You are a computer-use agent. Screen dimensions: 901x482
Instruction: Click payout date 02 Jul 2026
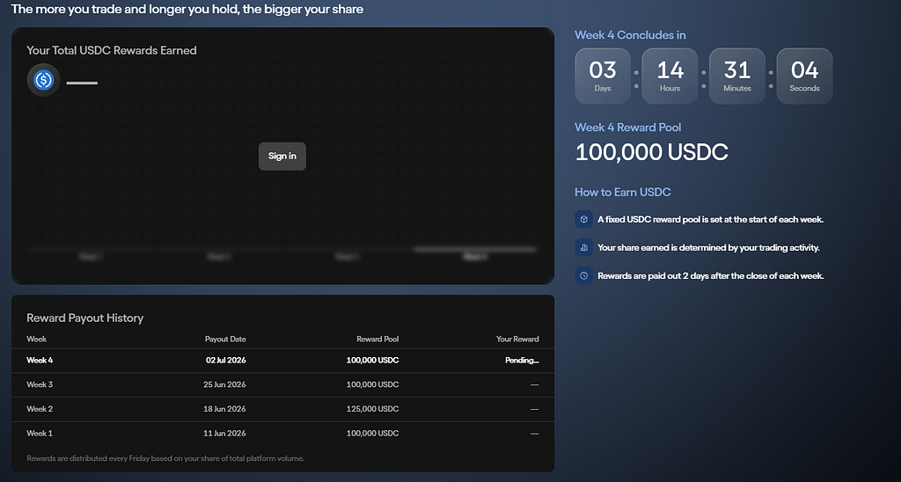(x=226, y=361)
